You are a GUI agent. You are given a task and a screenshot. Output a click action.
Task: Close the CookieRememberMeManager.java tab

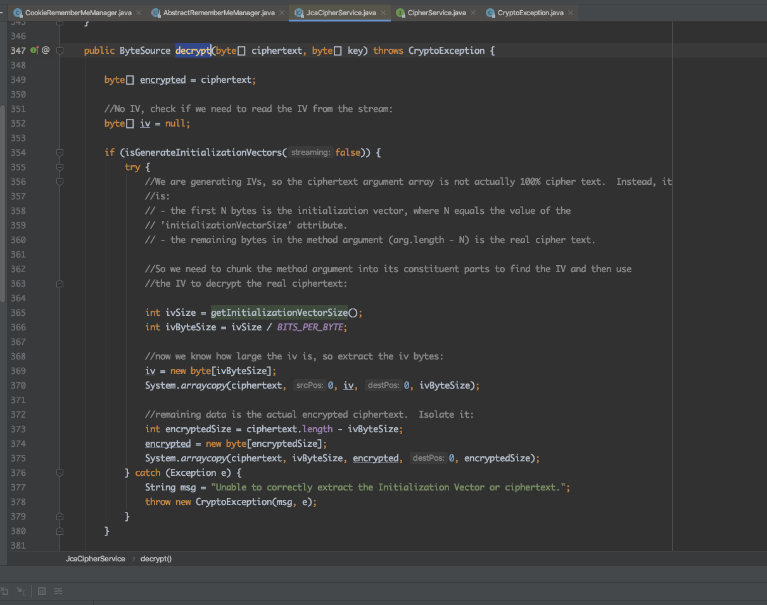click(x=139, y=13)
